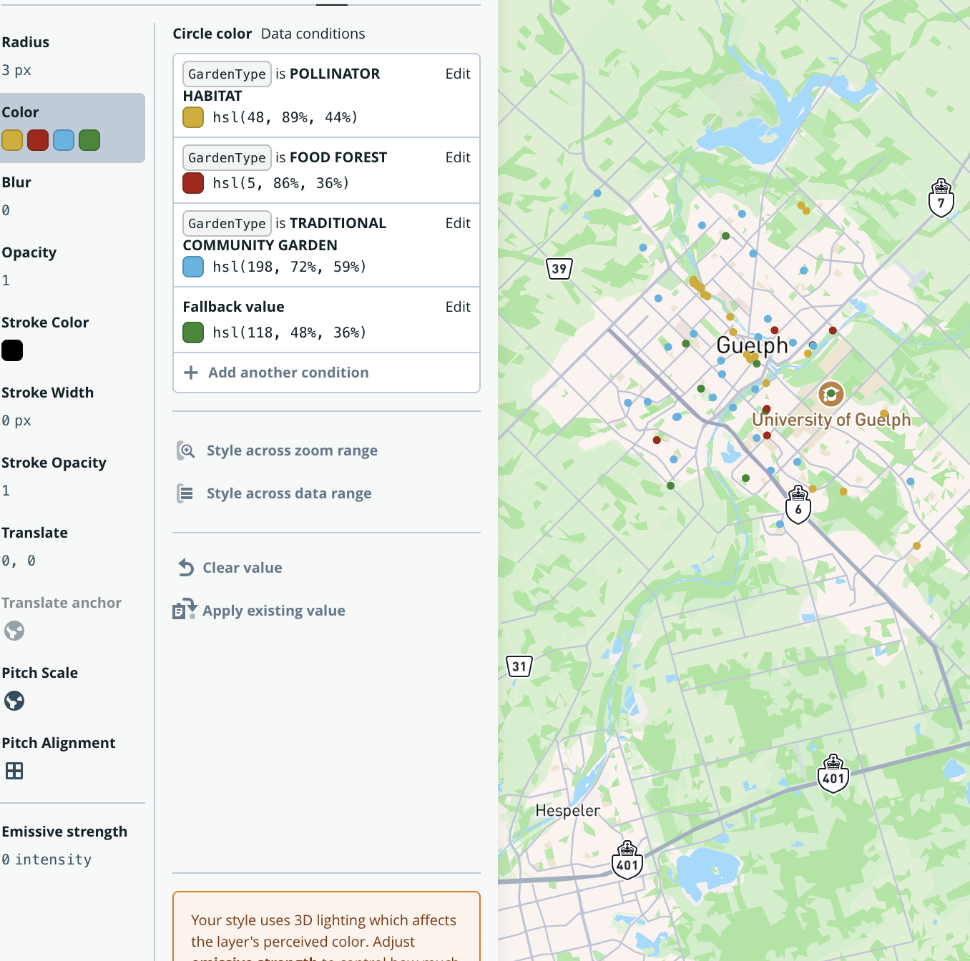
Task: Click the Style across zoom range icon
Action: tap(186, 450)
